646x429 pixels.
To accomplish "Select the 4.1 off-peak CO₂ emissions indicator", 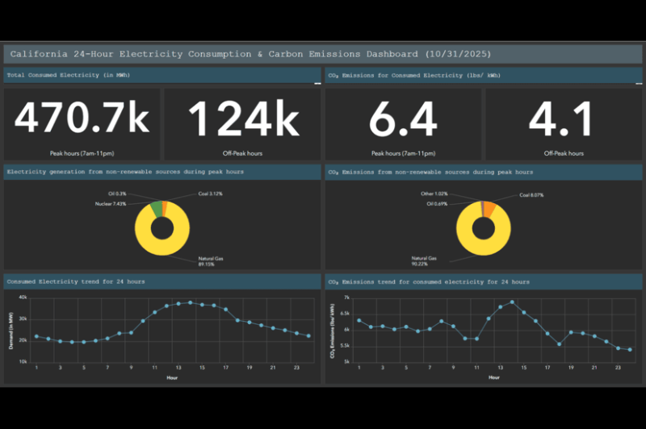I will [564, 119].
